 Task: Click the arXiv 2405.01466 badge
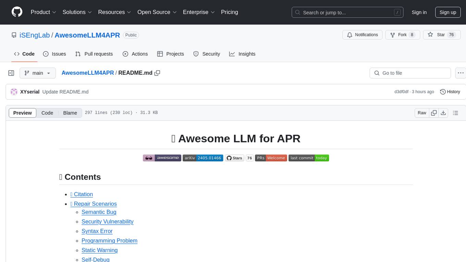point(203,158)
